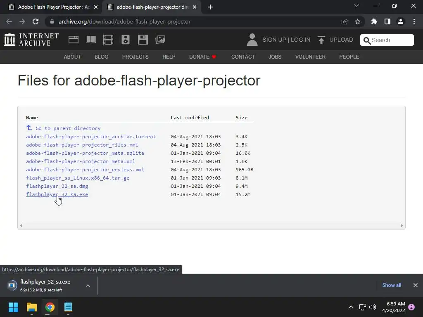Click the SIGN UP link

(274, 40)
